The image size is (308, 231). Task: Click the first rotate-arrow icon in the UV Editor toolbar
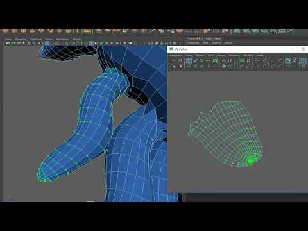tap(224, 61)
